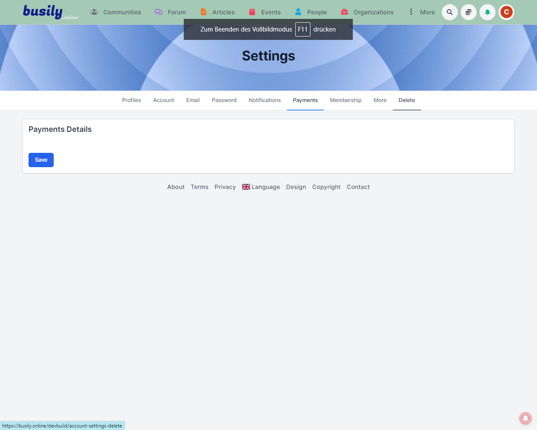This screenshot has width=537, height=430.
Task: Go to the Forum page
Action: point(171,12)
